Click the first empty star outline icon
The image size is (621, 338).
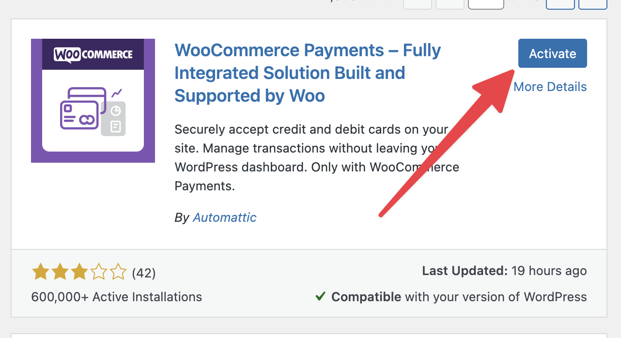tap(98, 272)
